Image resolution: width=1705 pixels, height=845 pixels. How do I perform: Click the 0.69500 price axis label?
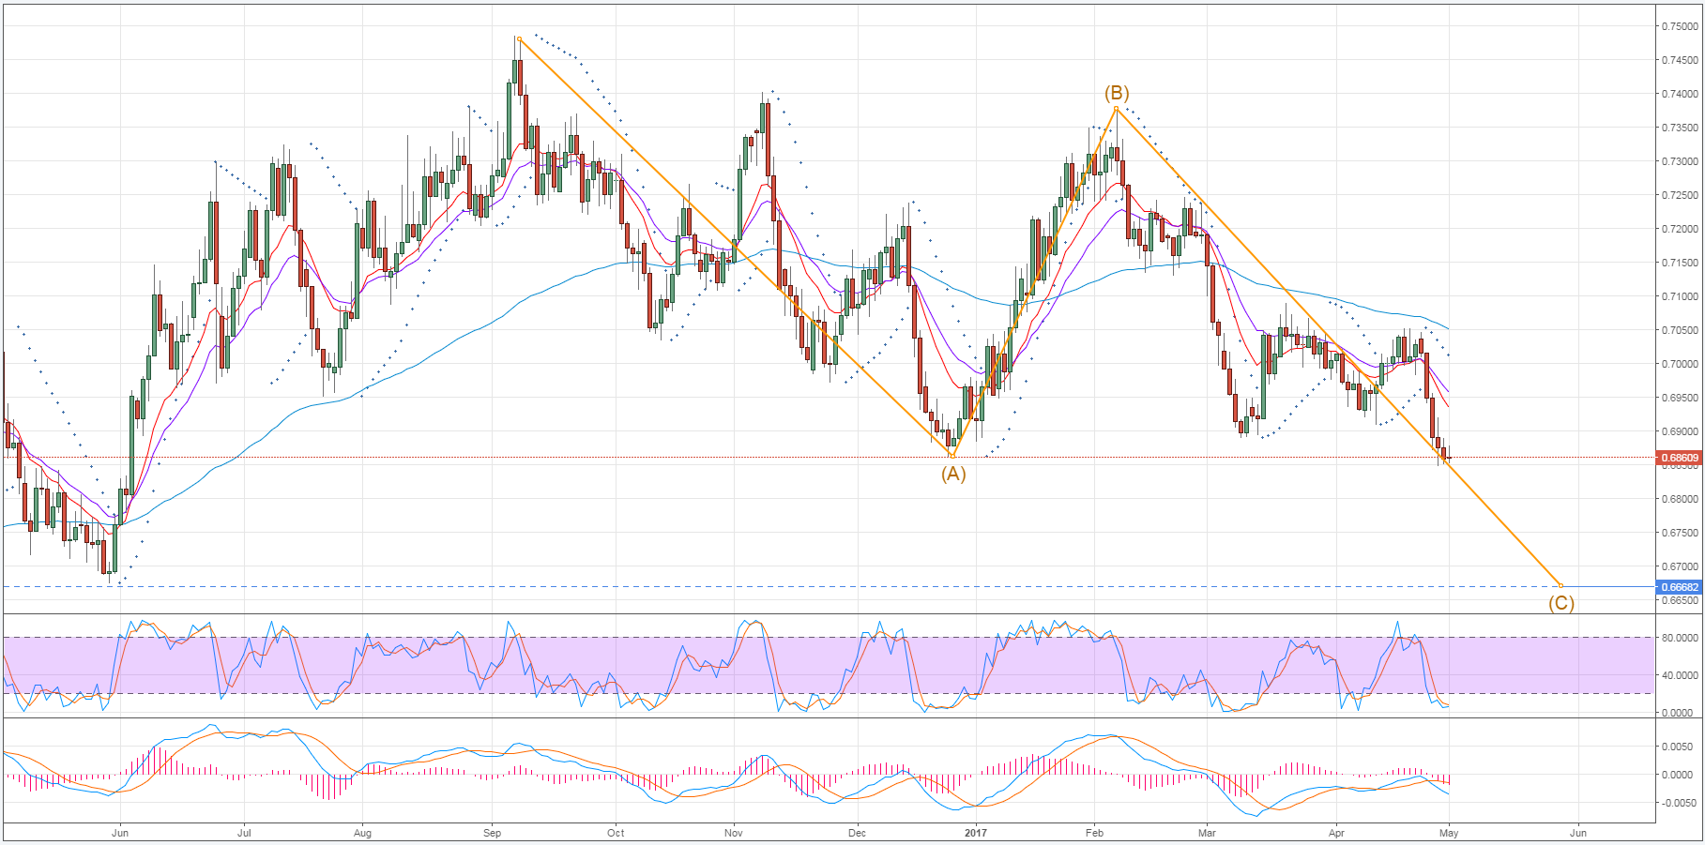click(x=1680, y=398)
